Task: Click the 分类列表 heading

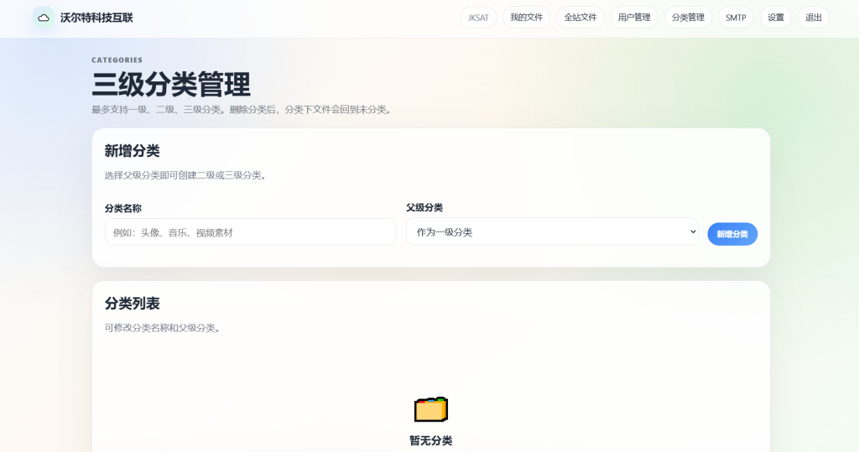Action: (x=132, y=304)
